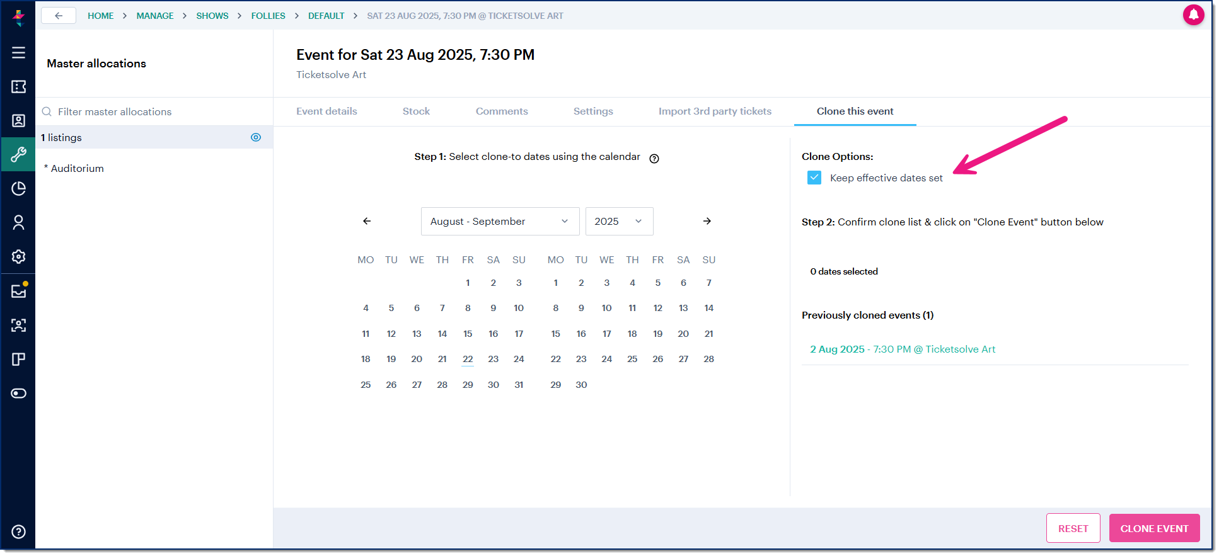Open the inbox icon with notification dot
Image resolution: width=1219 pixels, height=556 pixels.
(18, 291)
